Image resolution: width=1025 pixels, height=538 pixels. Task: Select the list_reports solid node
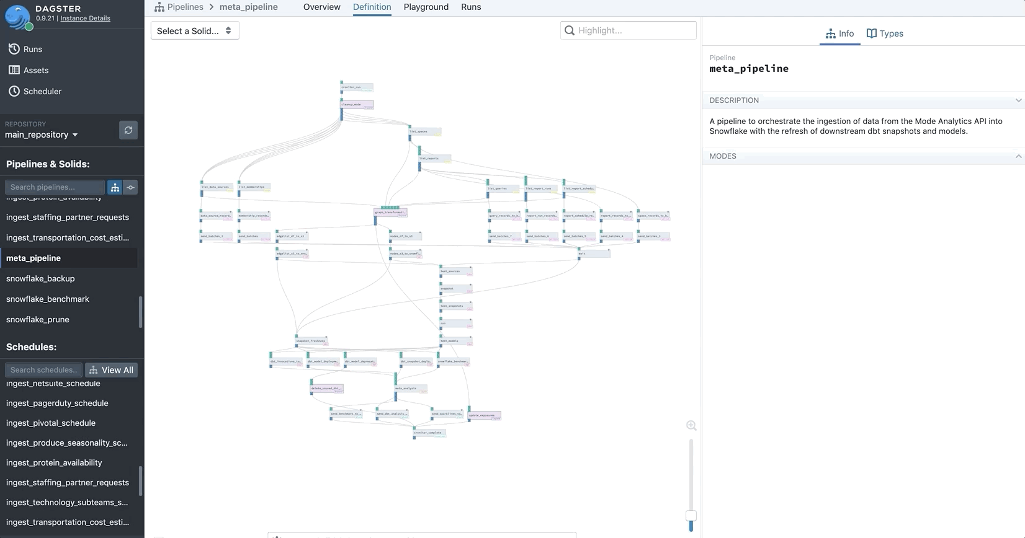435,159
